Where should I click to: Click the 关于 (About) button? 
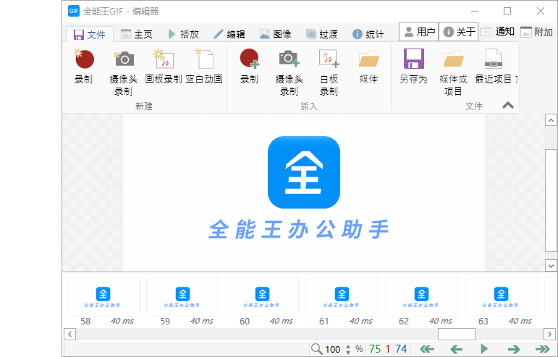point(459,32)
